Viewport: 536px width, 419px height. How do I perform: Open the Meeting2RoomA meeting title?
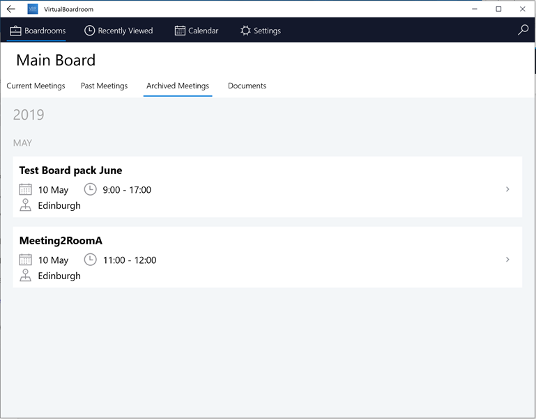(61, 240)
